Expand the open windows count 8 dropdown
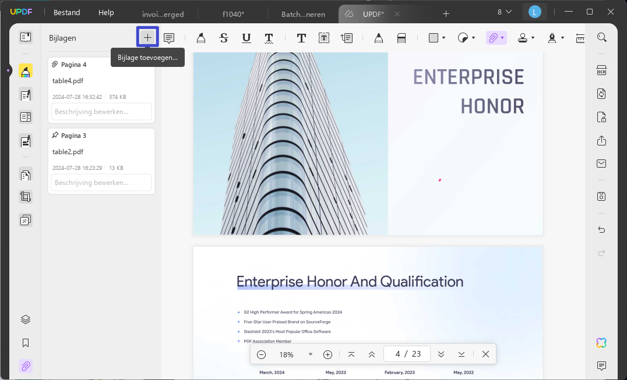Screen dimensions: 627x380 [x=504, y=12]
